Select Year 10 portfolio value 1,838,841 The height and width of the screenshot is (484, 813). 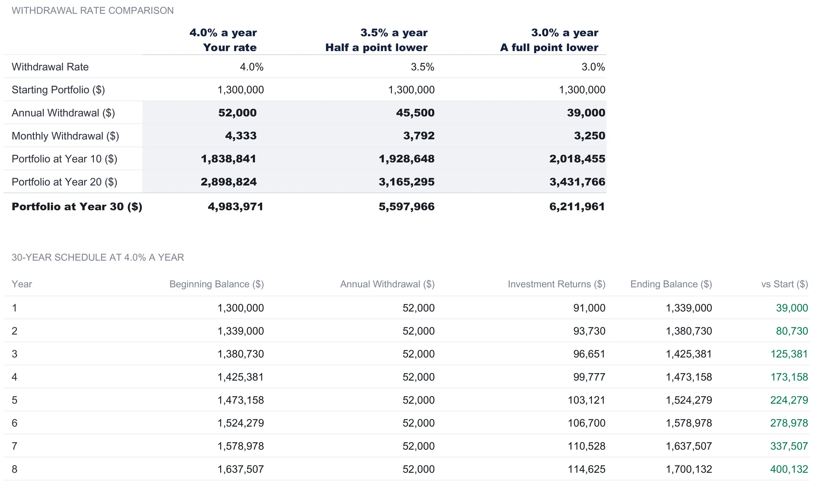click(228, 159)
